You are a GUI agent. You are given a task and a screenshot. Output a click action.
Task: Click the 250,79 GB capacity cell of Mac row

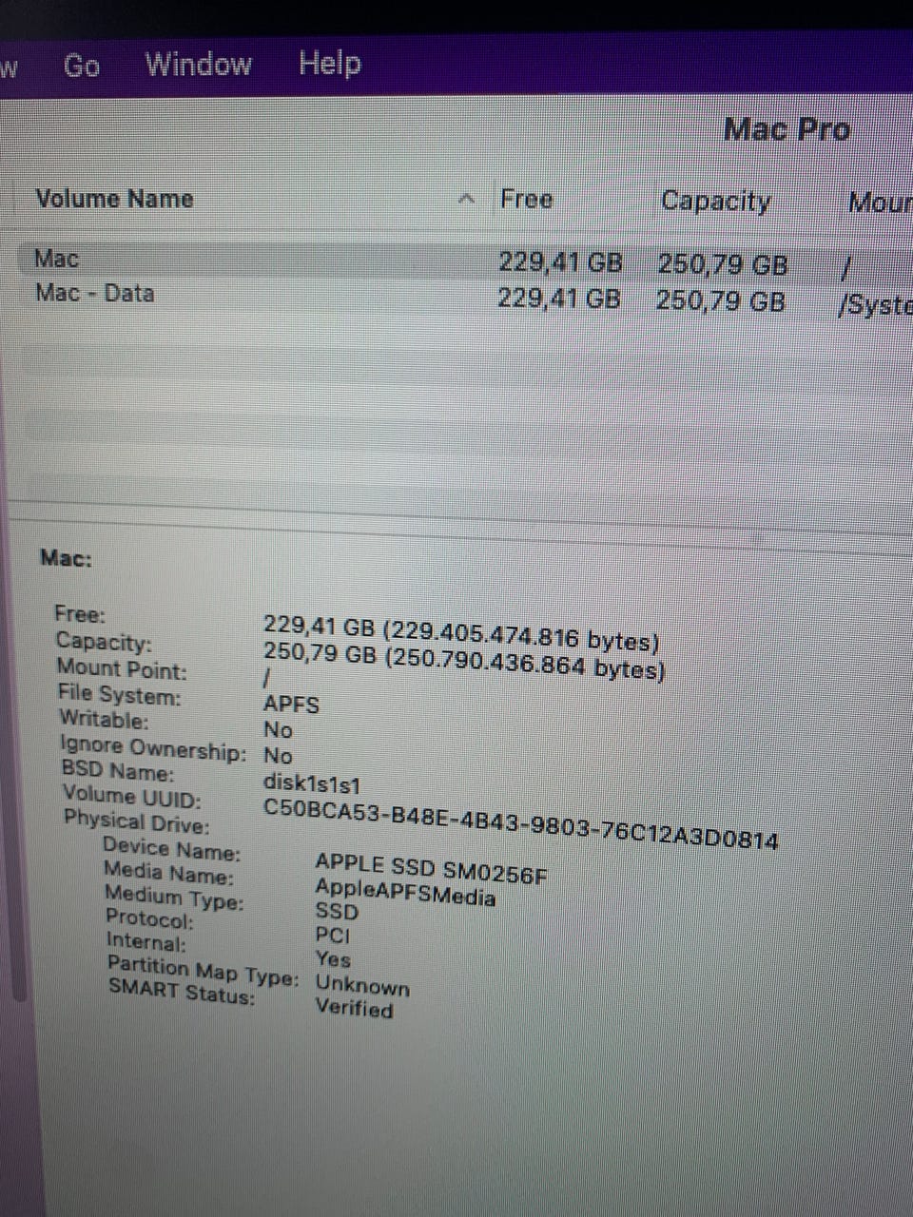click(723, 263)
